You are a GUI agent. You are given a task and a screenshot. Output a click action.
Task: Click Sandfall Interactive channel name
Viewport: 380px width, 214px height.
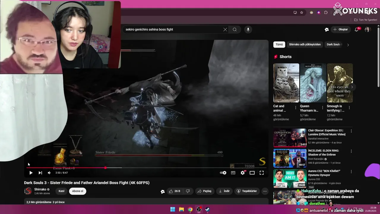click(x=318, y=139)
